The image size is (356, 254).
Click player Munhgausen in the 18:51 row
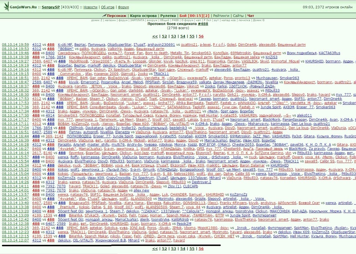(266, 78)
